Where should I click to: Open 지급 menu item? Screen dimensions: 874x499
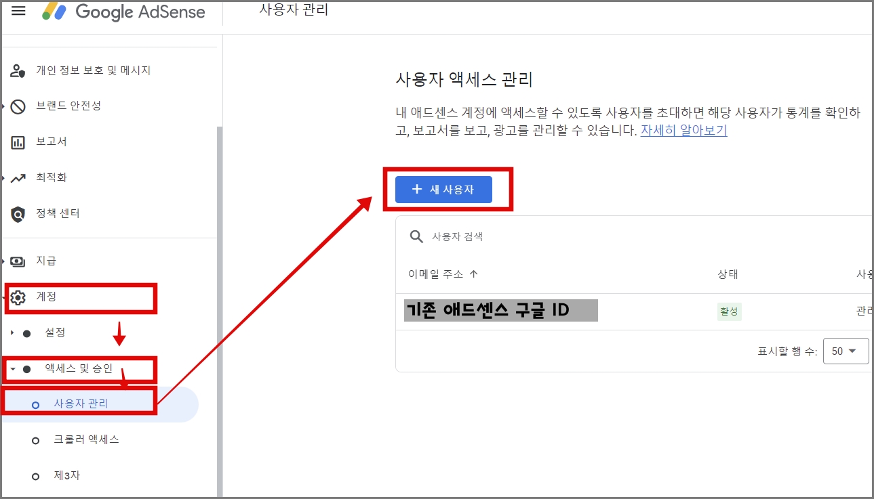coord(46,261)
